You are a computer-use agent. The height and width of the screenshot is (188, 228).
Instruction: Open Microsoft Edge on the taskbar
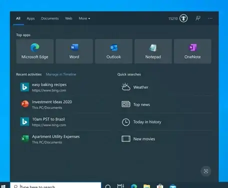(134, 186)
